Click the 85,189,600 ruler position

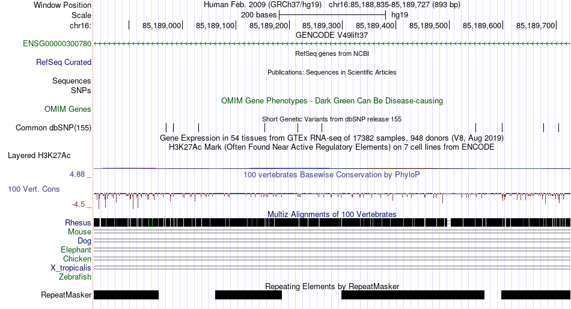coord(482,25)
